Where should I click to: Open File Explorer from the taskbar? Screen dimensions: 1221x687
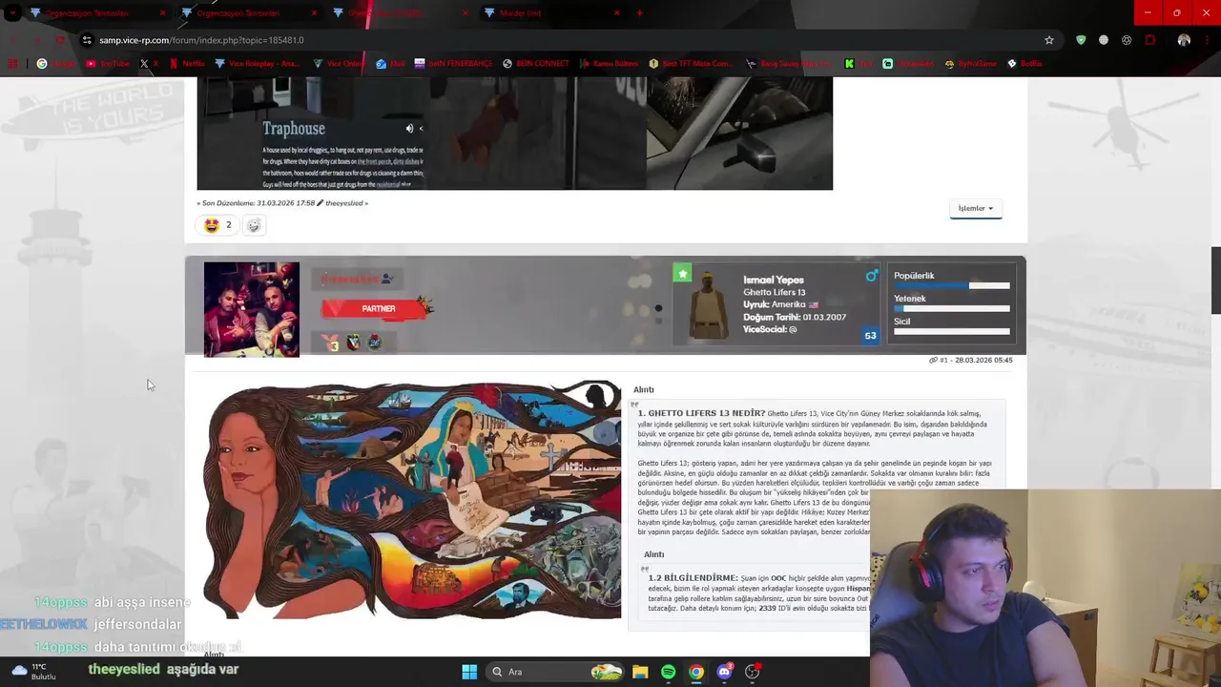(x=640, y=672)
